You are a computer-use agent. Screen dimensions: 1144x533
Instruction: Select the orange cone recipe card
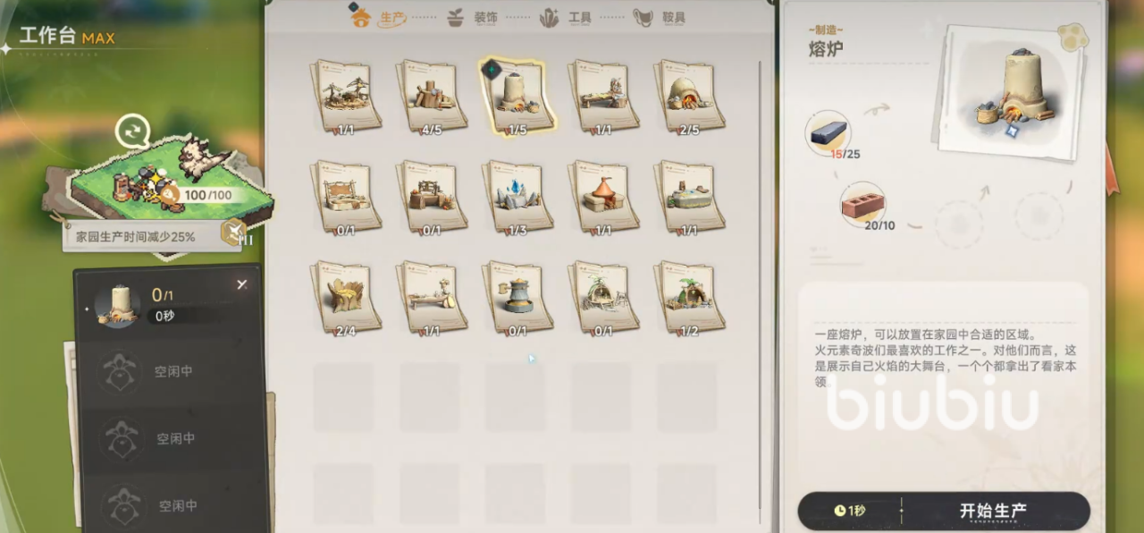click(x=603, y=197)
